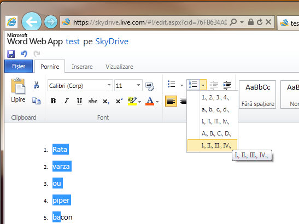This screenshot has width=299, height=224.
Task: Click the word bacon in the list
Action: (x=62, y=217)
